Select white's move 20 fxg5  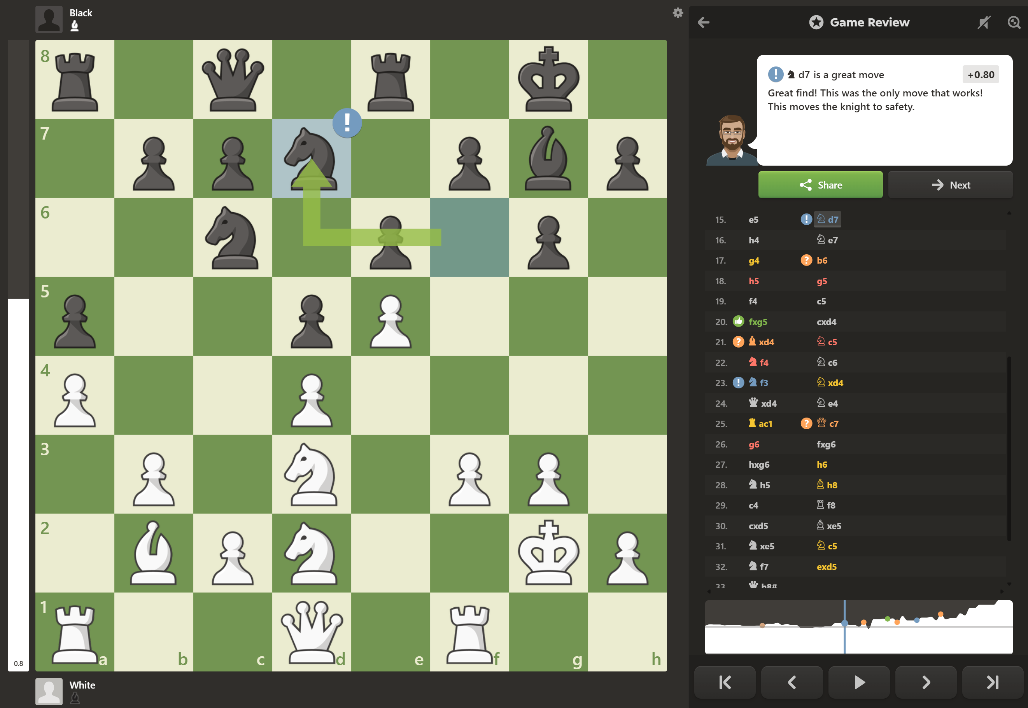point(757,322)
